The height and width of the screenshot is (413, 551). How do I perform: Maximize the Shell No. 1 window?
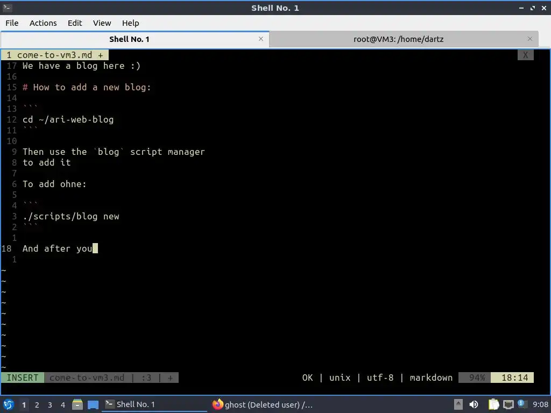coord(533,8)
